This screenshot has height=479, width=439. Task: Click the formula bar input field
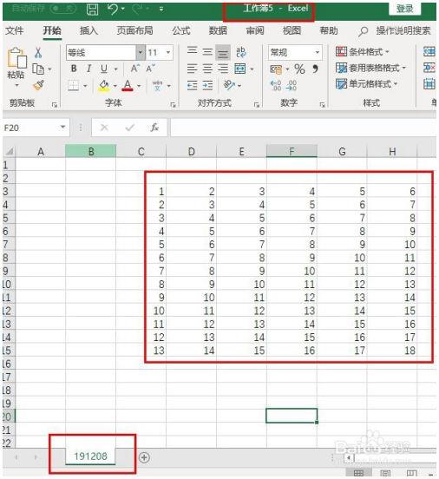click(x=304, y=127)
